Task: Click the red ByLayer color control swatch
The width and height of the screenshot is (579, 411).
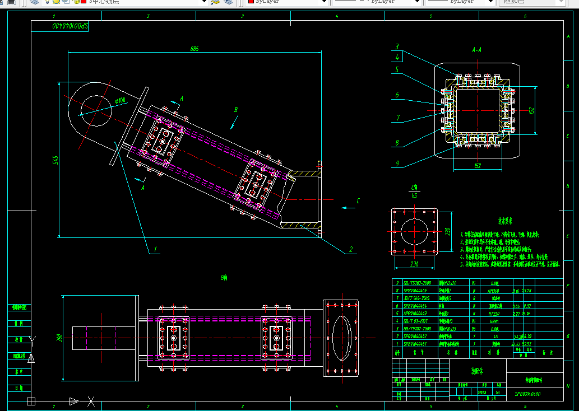Action: [x=251, y=2]
